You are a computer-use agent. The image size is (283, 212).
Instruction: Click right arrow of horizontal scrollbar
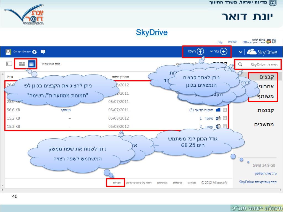[281, 190]
